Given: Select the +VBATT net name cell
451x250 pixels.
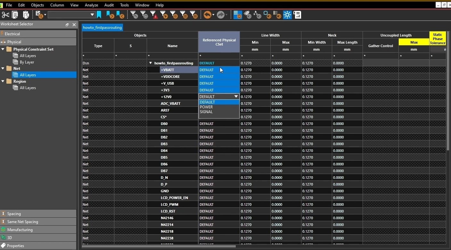Looking at the screenshot, I should (x=179, y=70).
